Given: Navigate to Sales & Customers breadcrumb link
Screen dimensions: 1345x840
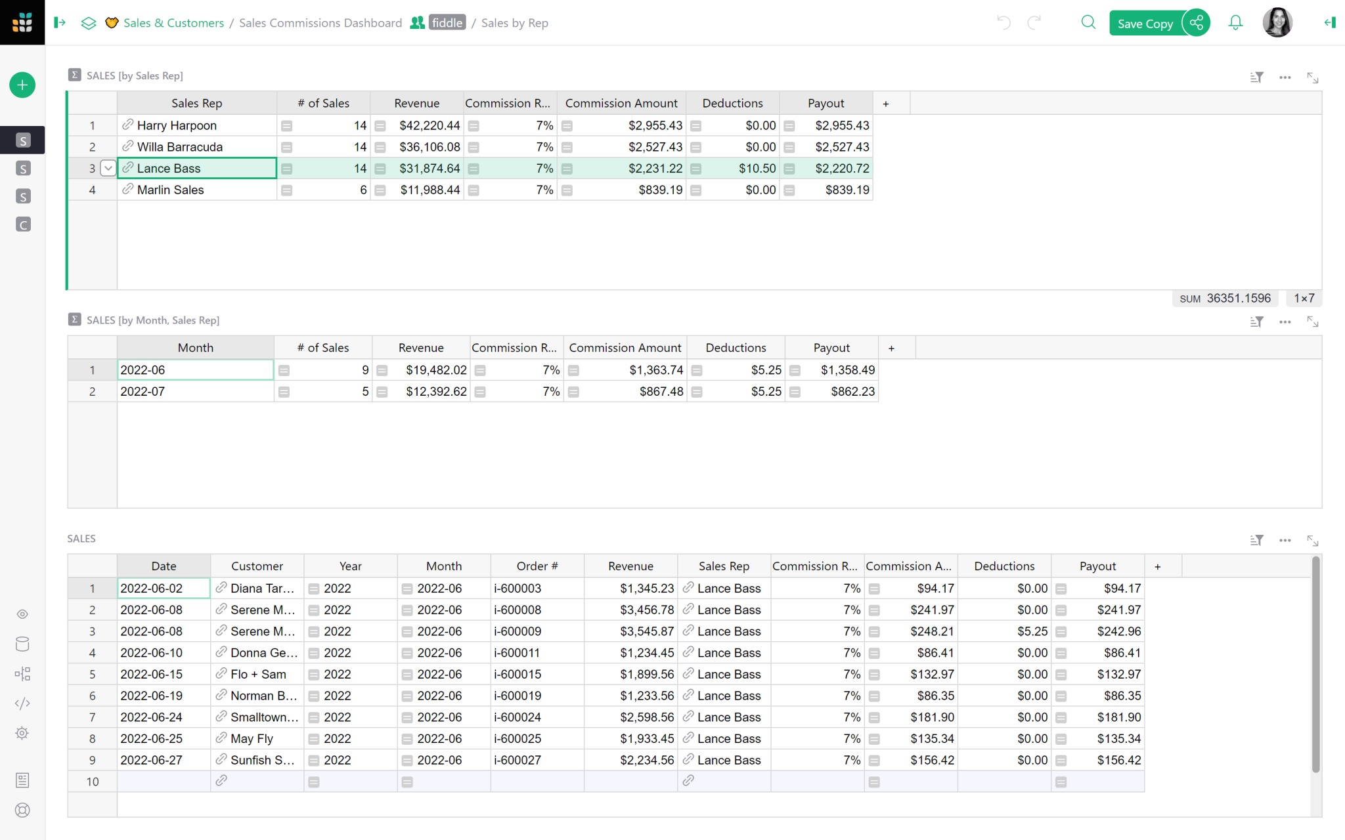Looking at the screenshot, I should (x=173, y=22).
